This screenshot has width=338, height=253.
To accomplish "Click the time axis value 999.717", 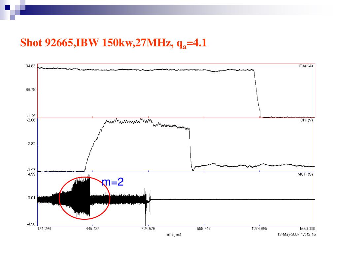I will pos(204,229).
